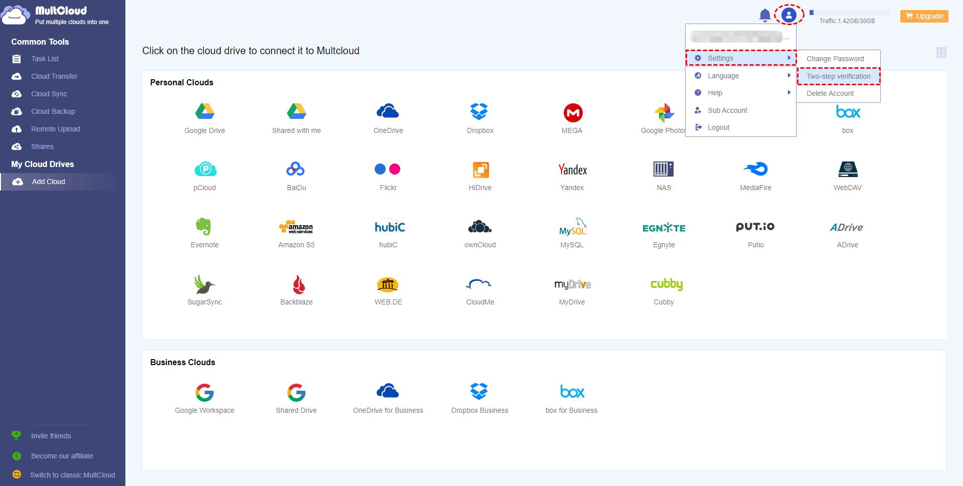Screen dimensions: 963x486
Task: Open the notifications bell icon
Action: tap(764, 16)
